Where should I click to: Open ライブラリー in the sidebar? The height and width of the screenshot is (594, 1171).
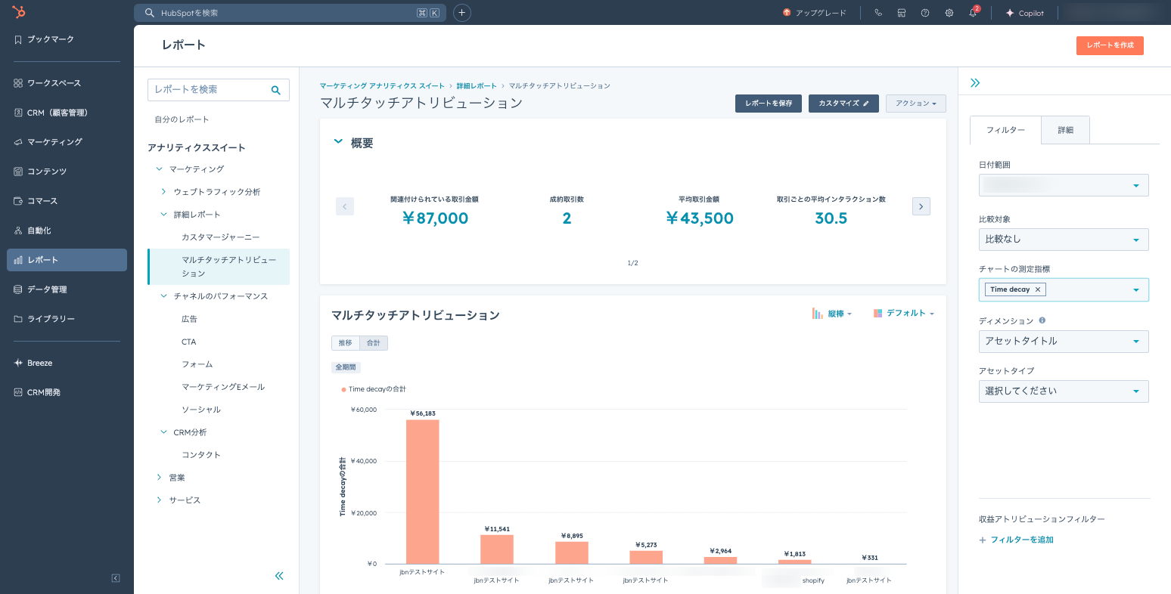(x=67, y=319)
